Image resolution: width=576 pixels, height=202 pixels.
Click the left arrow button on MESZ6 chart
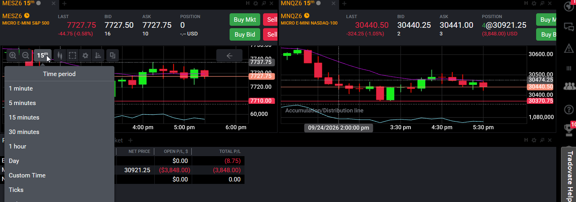coord(230,56)
